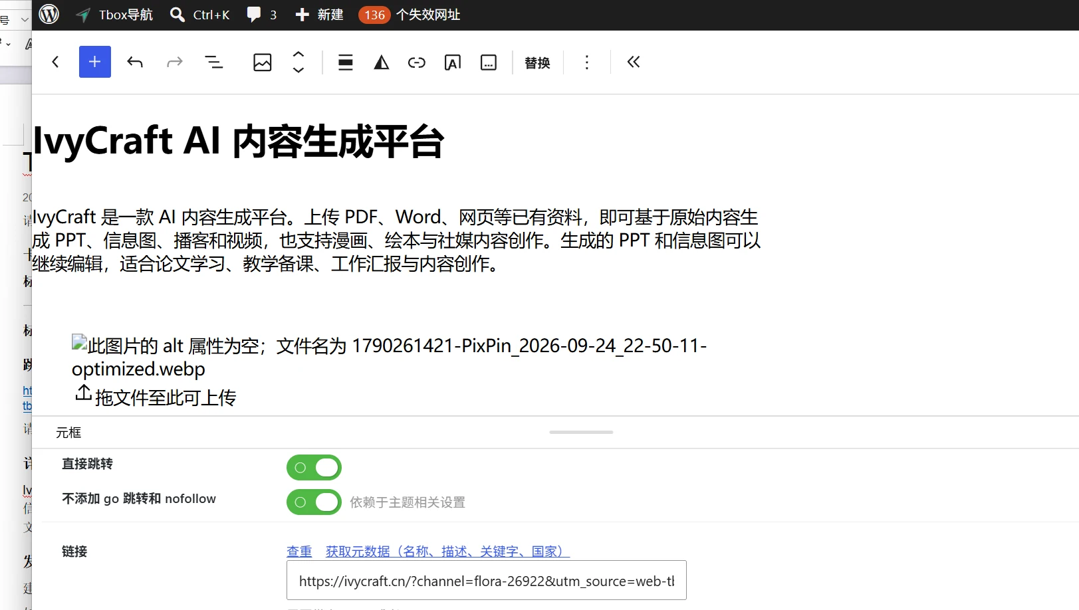The image size is (1079, 610).
Task: Open the document overview list view
Action: pos(213,62)
